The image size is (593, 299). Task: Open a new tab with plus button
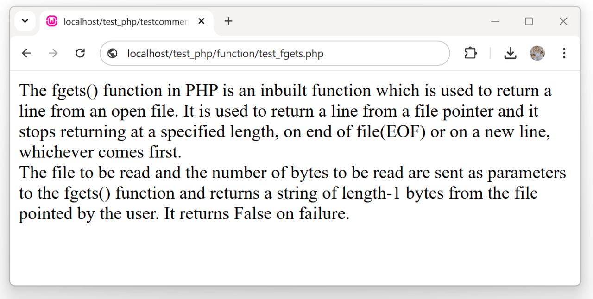(x=228, y=21)
